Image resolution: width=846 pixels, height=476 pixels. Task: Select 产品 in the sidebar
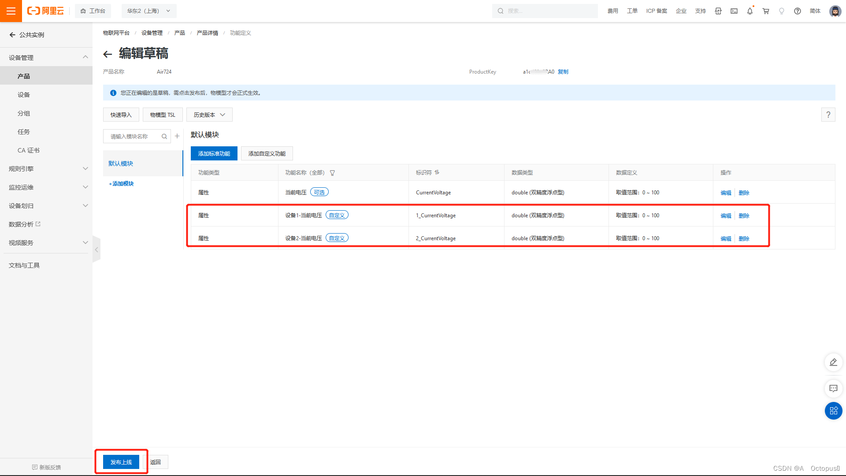tap(46, 76)
